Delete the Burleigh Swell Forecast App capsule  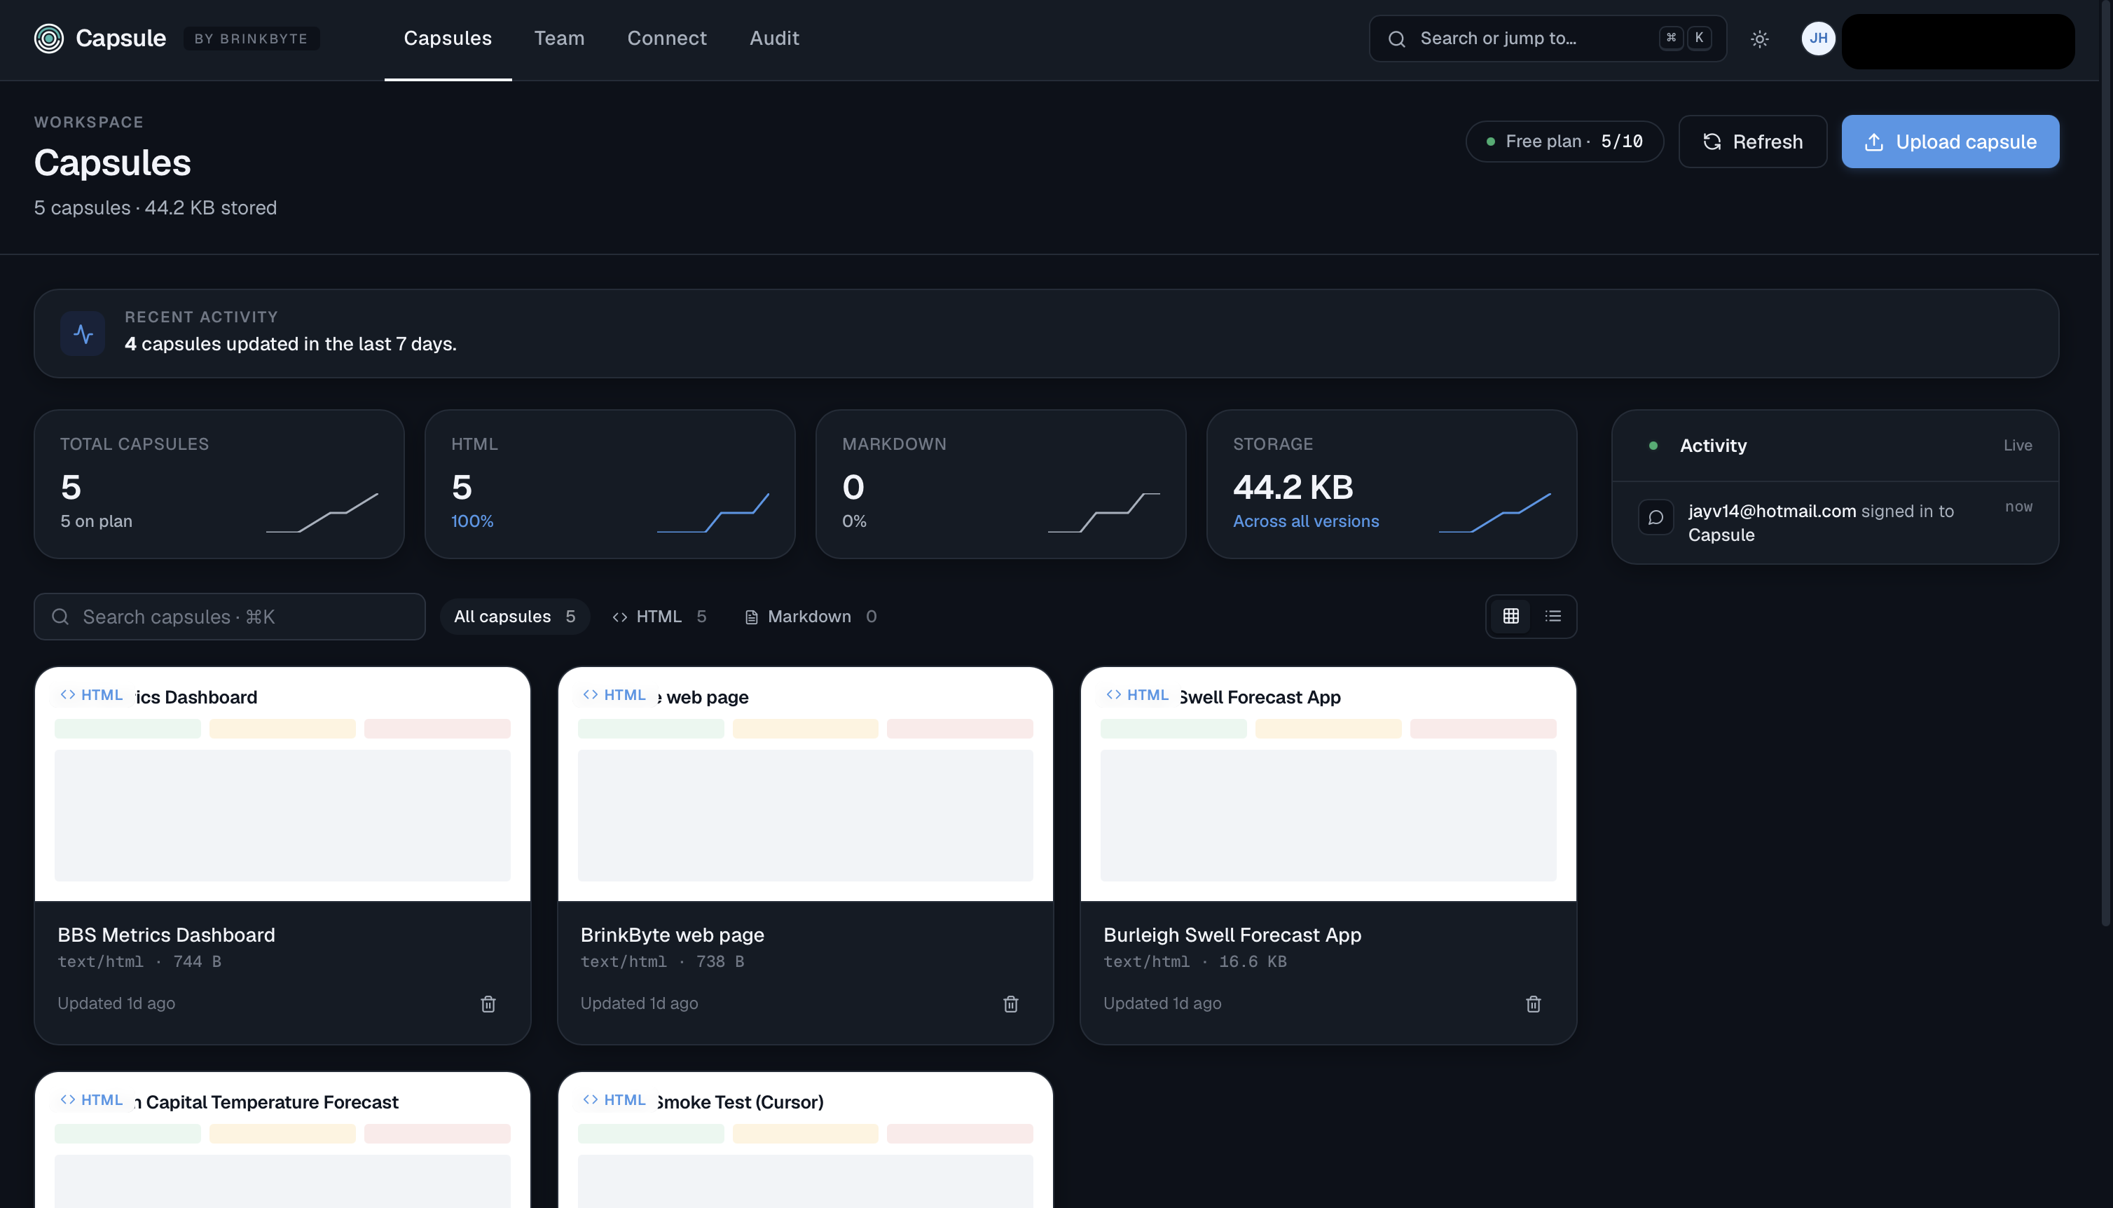[1532, 1004]
